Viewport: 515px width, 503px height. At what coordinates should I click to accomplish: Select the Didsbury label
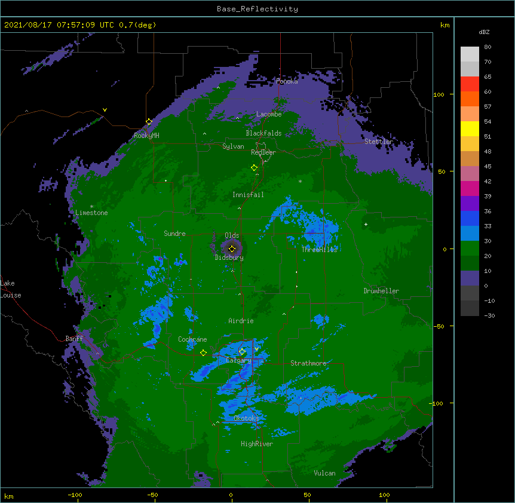(x=229, y=257)
